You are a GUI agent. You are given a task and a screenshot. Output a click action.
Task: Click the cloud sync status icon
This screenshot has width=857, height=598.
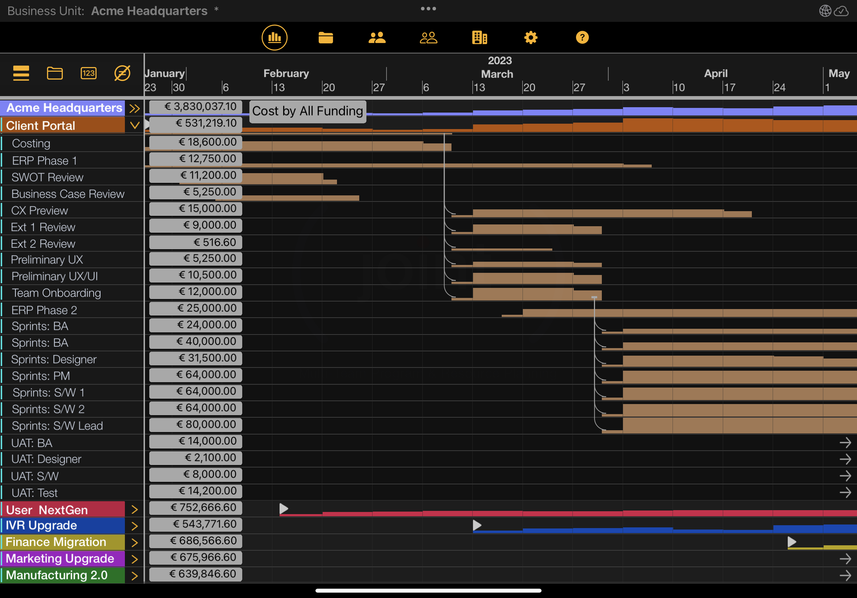click(x=841, y=11)
